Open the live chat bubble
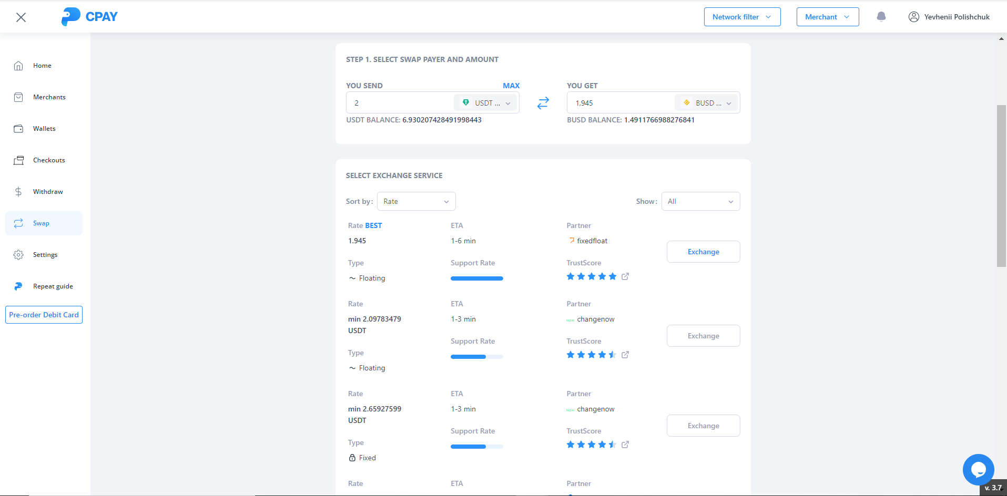The height and width of the screenshot is (496, 1007). click(978, 469)
